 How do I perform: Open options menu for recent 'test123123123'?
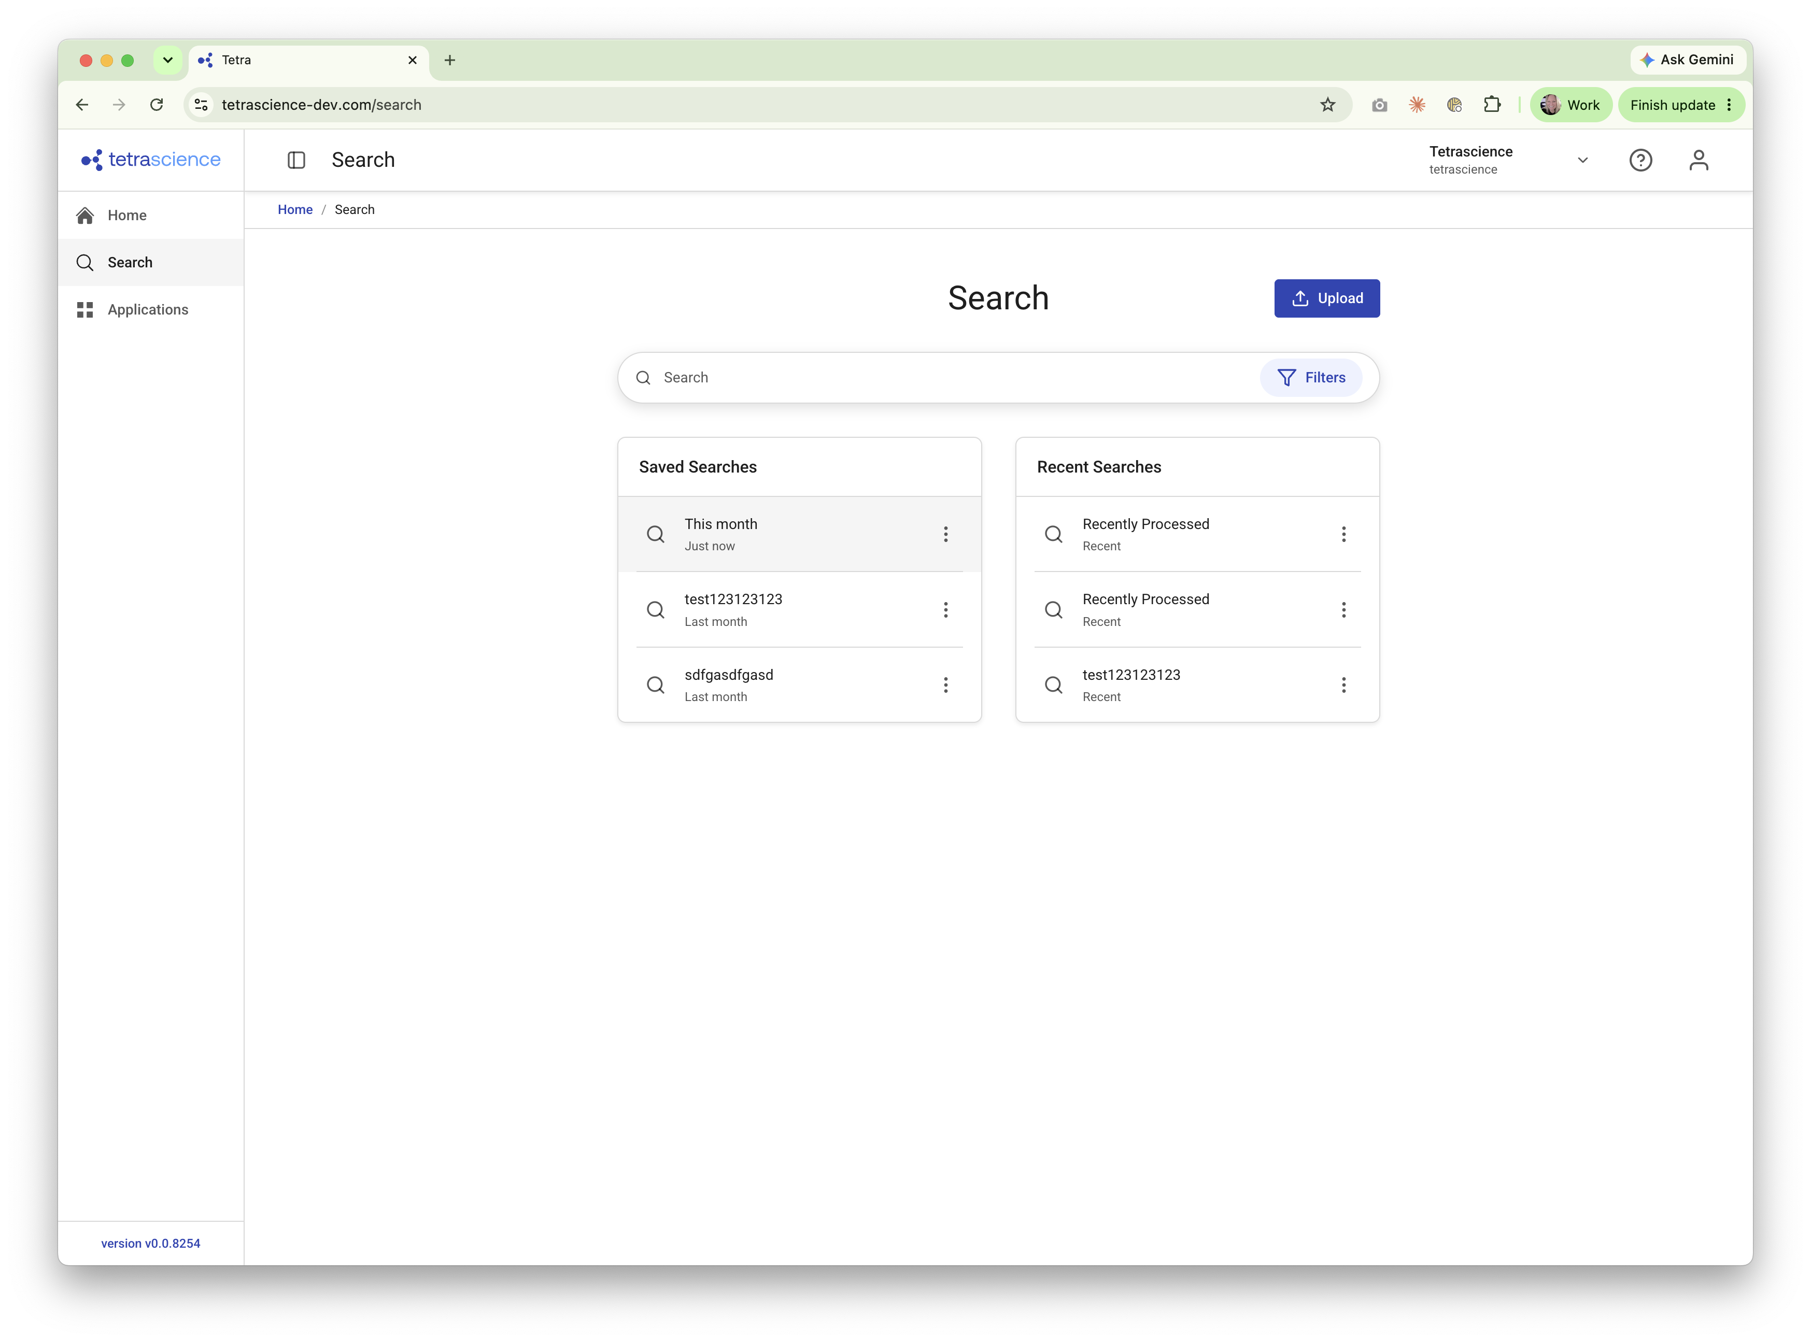[x=1343, y=685]
